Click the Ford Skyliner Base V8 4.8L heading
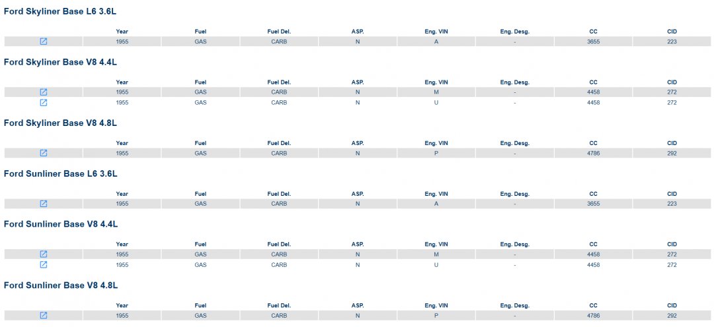 pyautogui.click(x=60, y=123)
